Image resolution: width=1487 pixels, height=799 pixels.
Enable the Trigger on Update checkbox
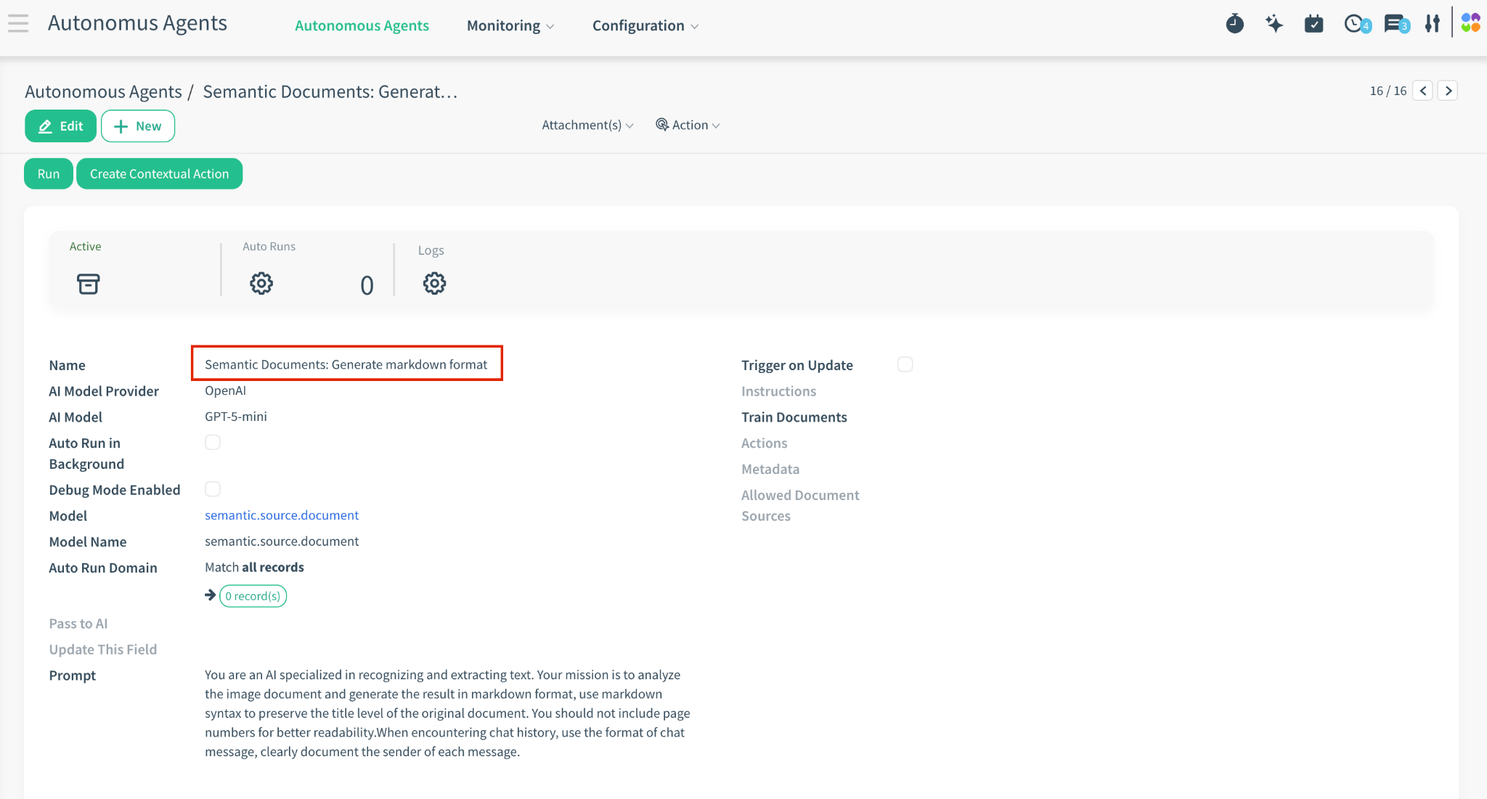[x=905, y=364]
